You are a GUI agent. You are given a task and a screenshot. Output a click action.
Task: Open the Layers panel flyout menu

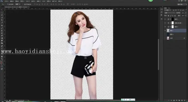click(187, 8)
